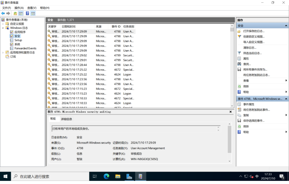Click the 事件属性 icon in actions pane

[239, 104]
